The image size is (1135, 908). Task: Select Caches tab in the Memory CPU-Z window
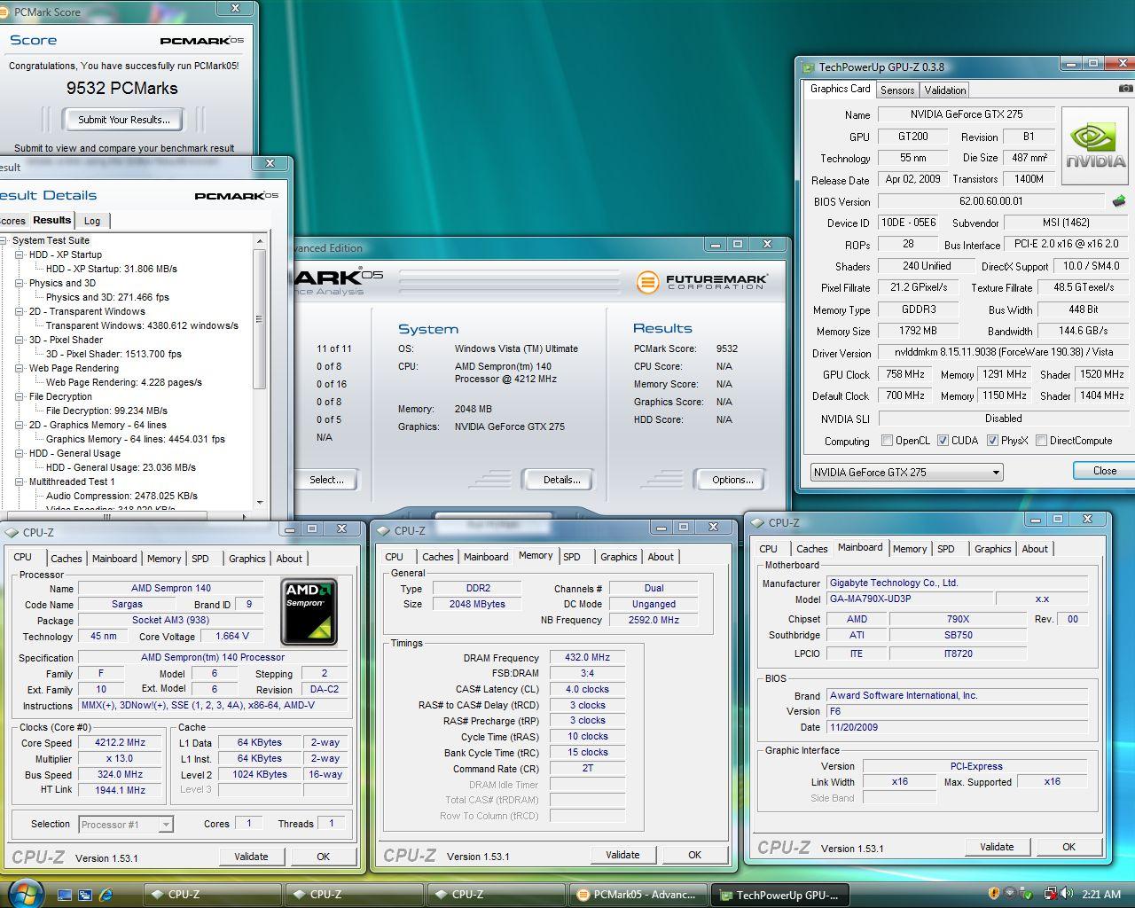(x=437, y=557)
